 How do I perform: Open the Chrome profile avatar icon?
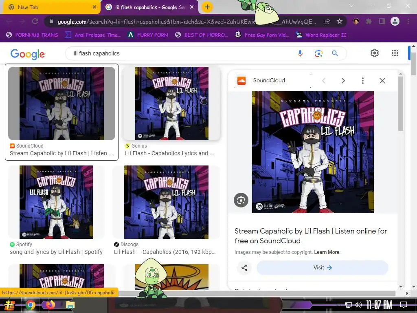(395, 21)
